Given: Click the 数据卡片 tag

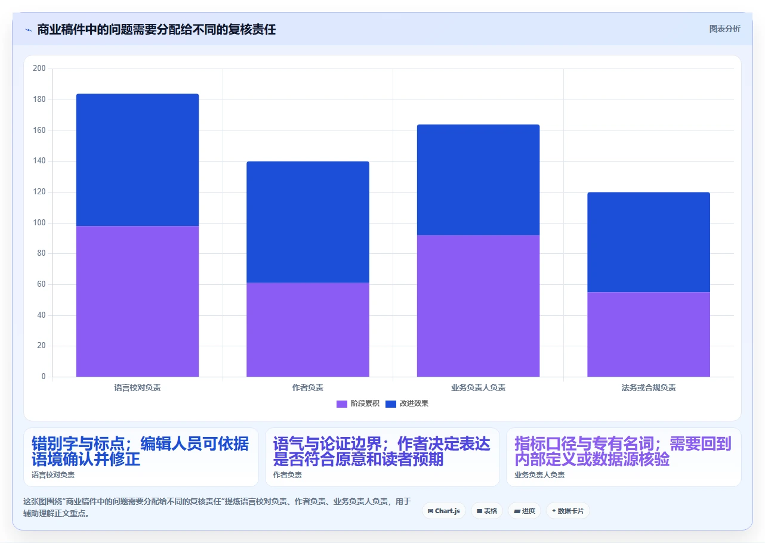Looking at the screenshot, I should click(568, 511).
